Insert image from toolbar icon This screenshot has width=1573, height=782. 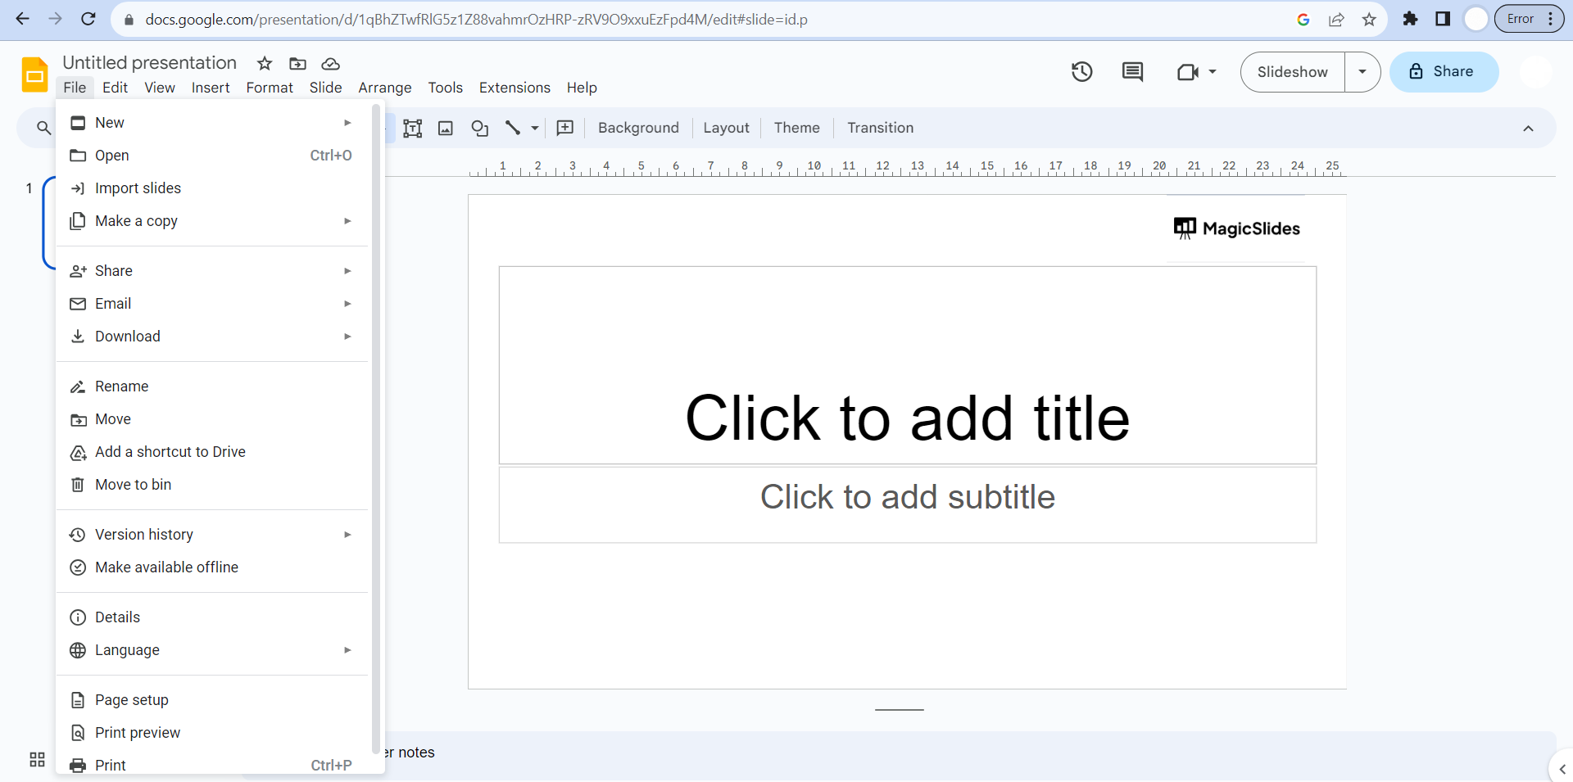point(446,128)
